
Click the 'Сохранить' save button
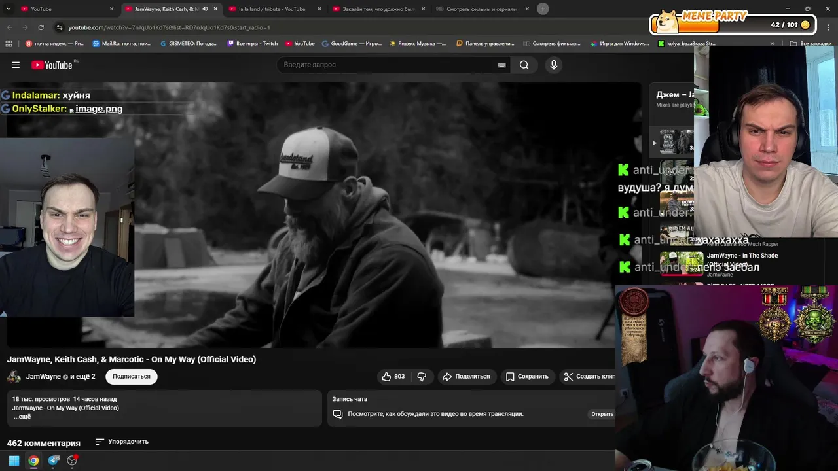click(527, 377)
